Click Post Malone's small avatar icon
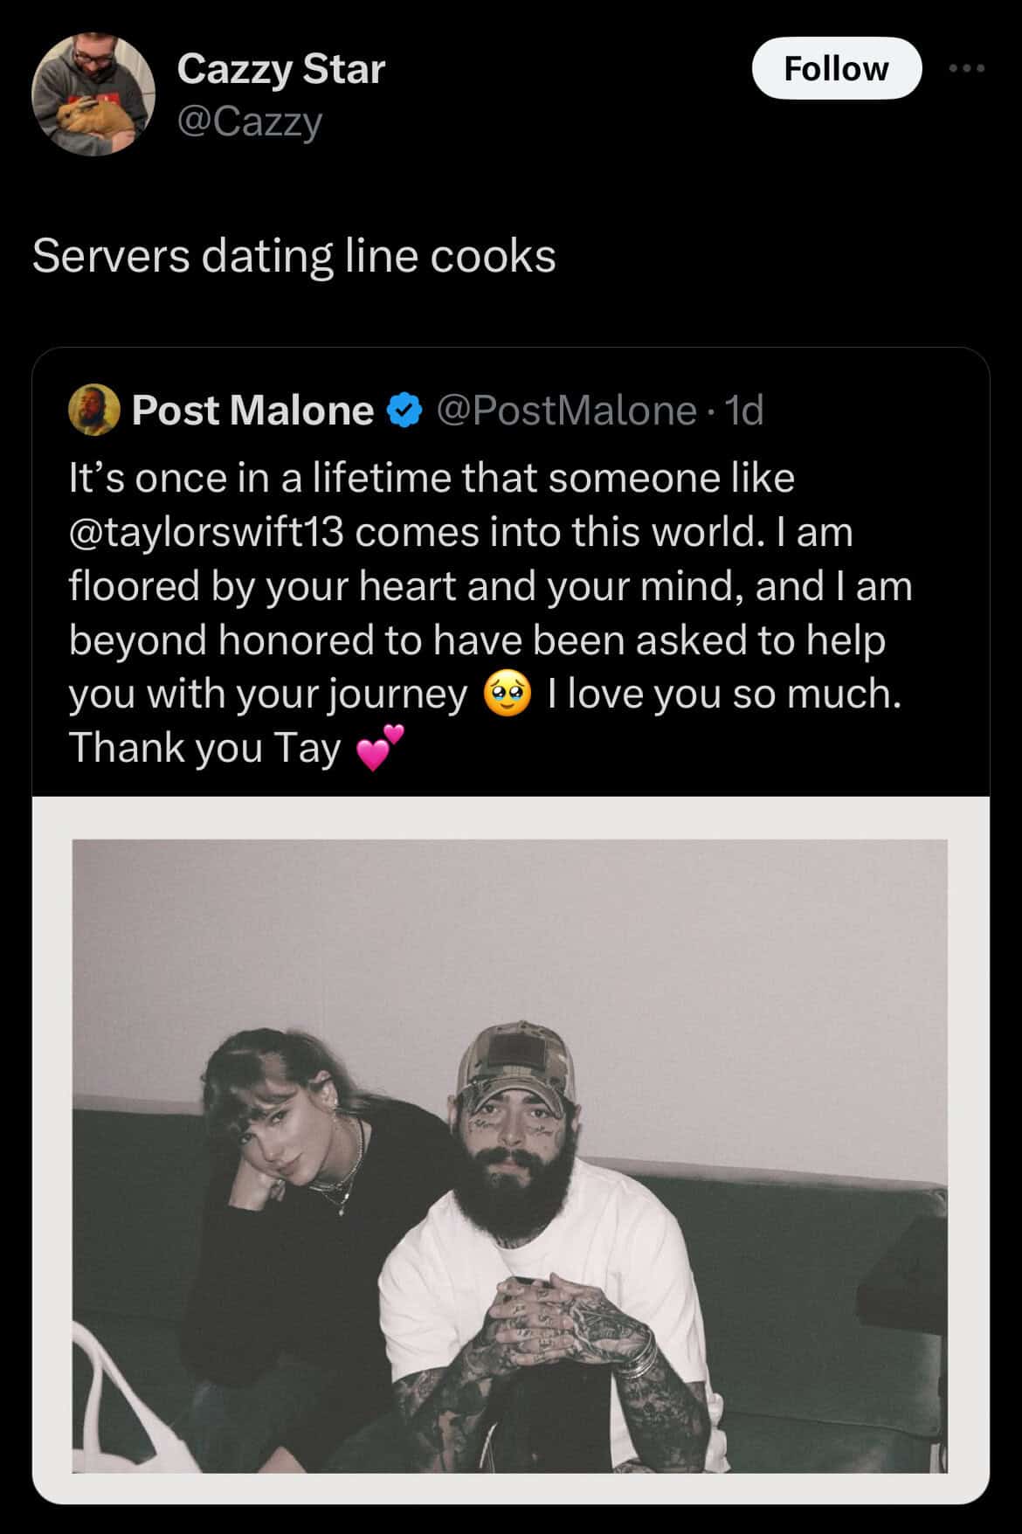This screenshot has height=1534, width=1022. (93, 410)
